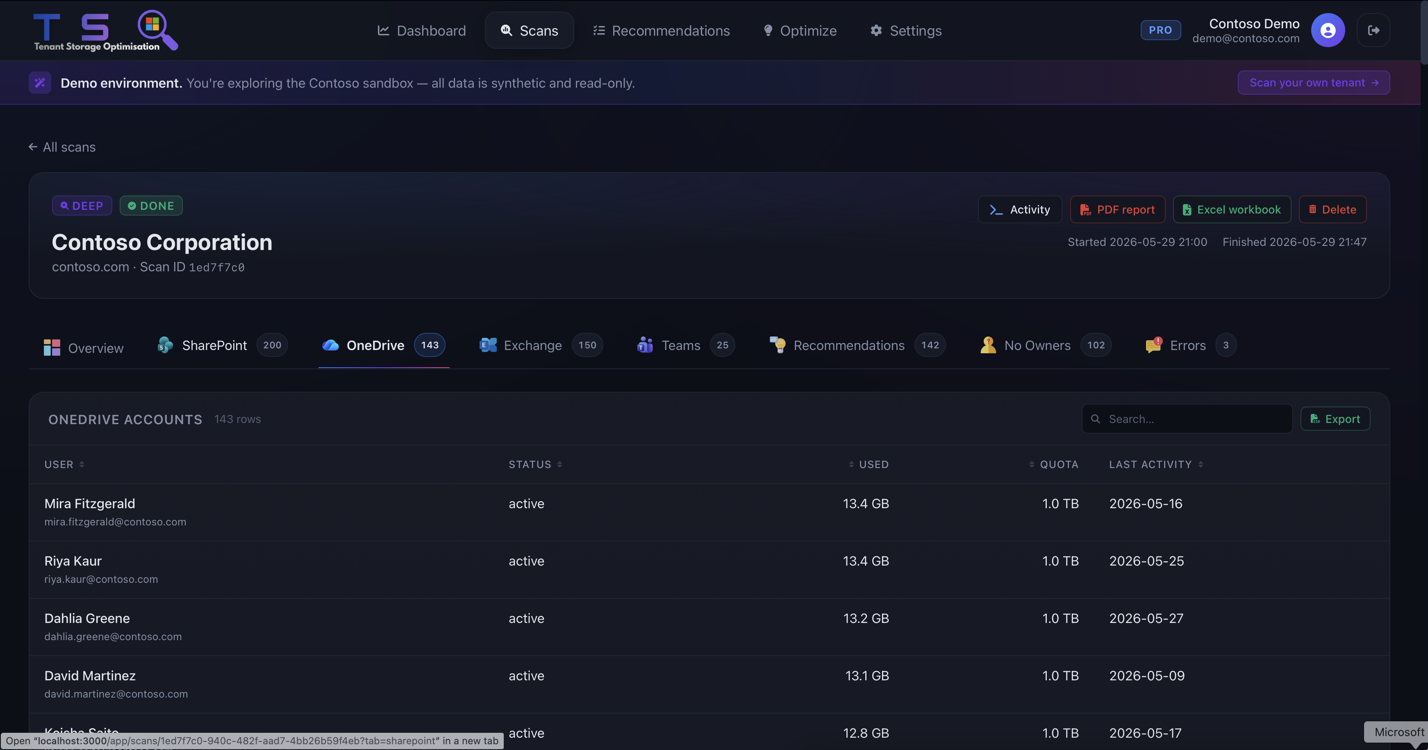Viewport: 1428px width, 750px height.
Task: Export the OneDrive accounts list
Action: 1335,419
